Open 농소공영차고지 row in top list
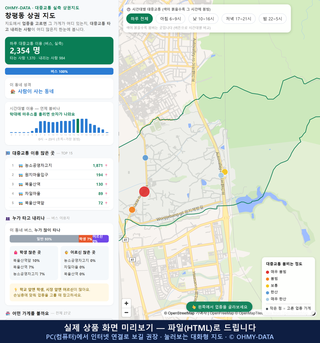This screenshot has width=320, height=343. click(x=59, y=166)
